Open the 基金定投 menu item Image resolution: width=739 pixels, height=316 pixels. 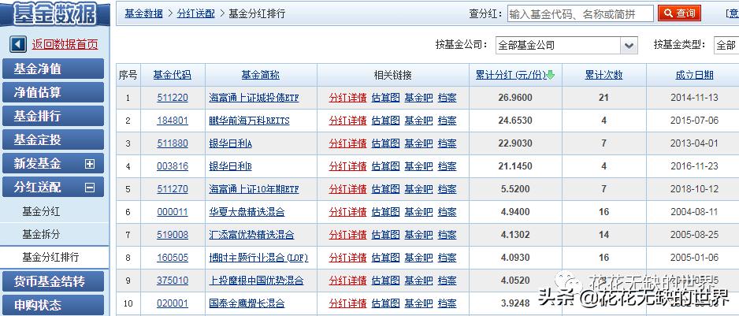[53, 139]
